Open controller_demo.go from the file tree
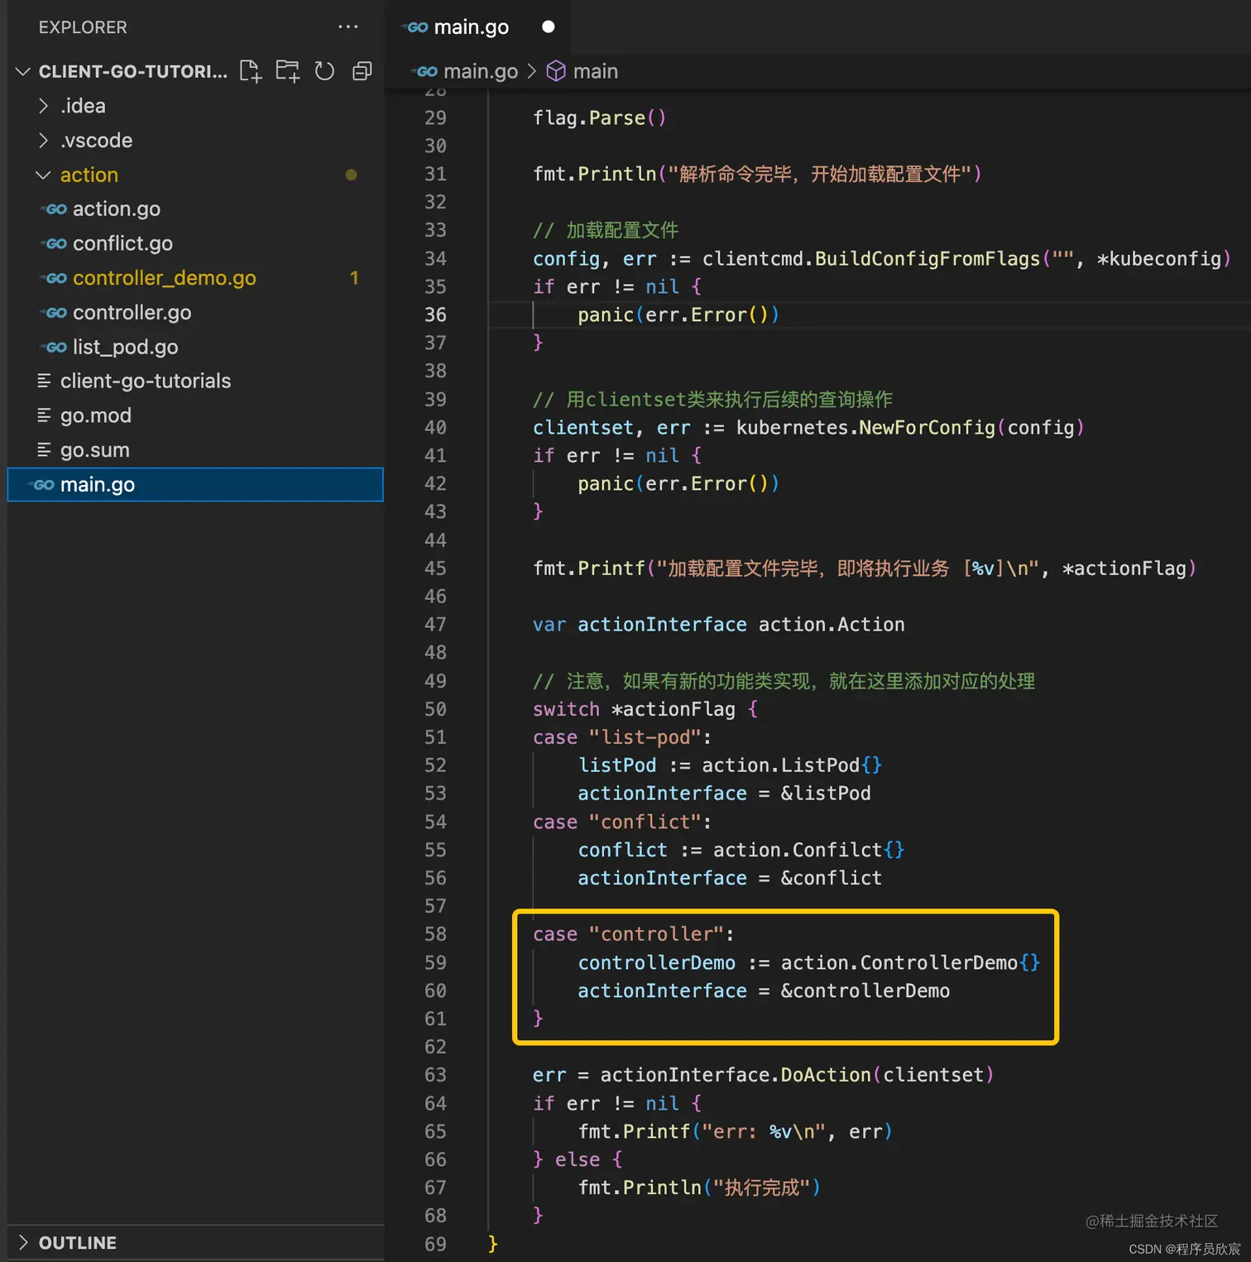Viewport: 1251px width, 1262px height. (165, 279)
